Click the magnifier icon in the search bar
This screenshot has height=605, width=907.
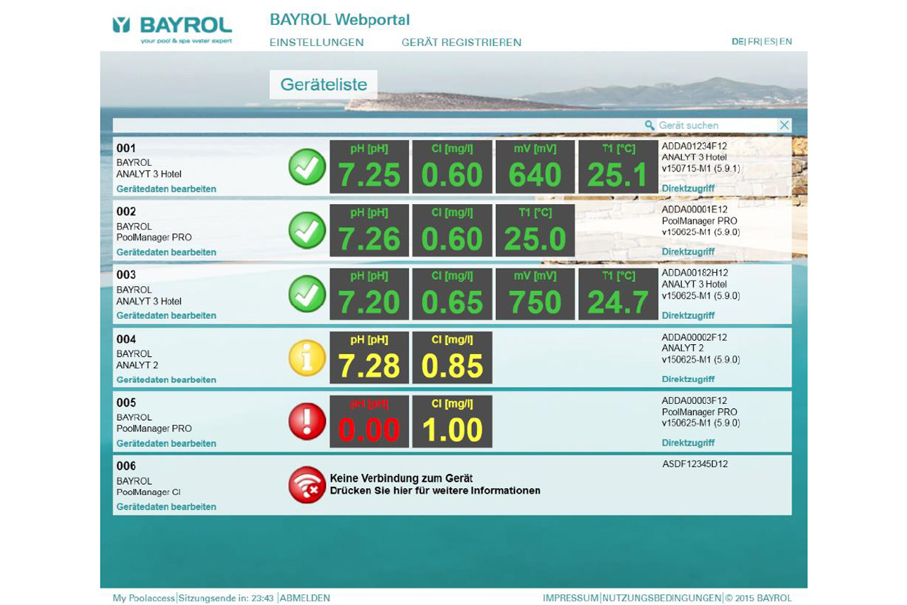[x=649, y=125]
